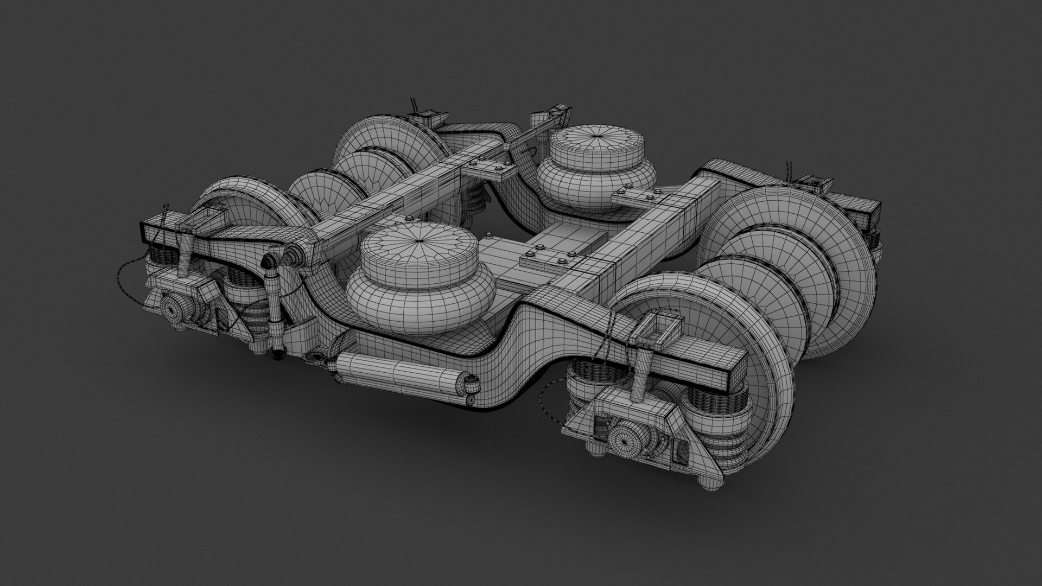The height and width of the screenshot is (586, 1042).
Task: Click the horizontal damper cylinder on side frame
Action: (399, 373)
